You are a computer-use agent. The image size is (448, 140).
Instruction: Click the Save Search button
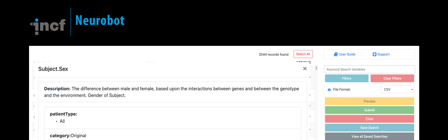(369, 128)
